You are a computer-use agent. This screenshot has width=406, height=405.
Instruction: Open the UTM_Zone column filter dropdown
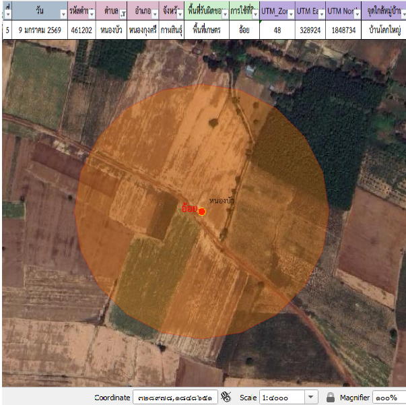click(x=290, y=14)
